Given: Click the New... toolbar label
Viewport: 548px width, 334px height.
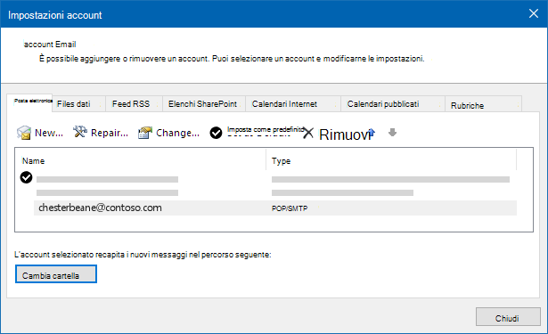Looking at the screenshot, I should coord(49,133).
